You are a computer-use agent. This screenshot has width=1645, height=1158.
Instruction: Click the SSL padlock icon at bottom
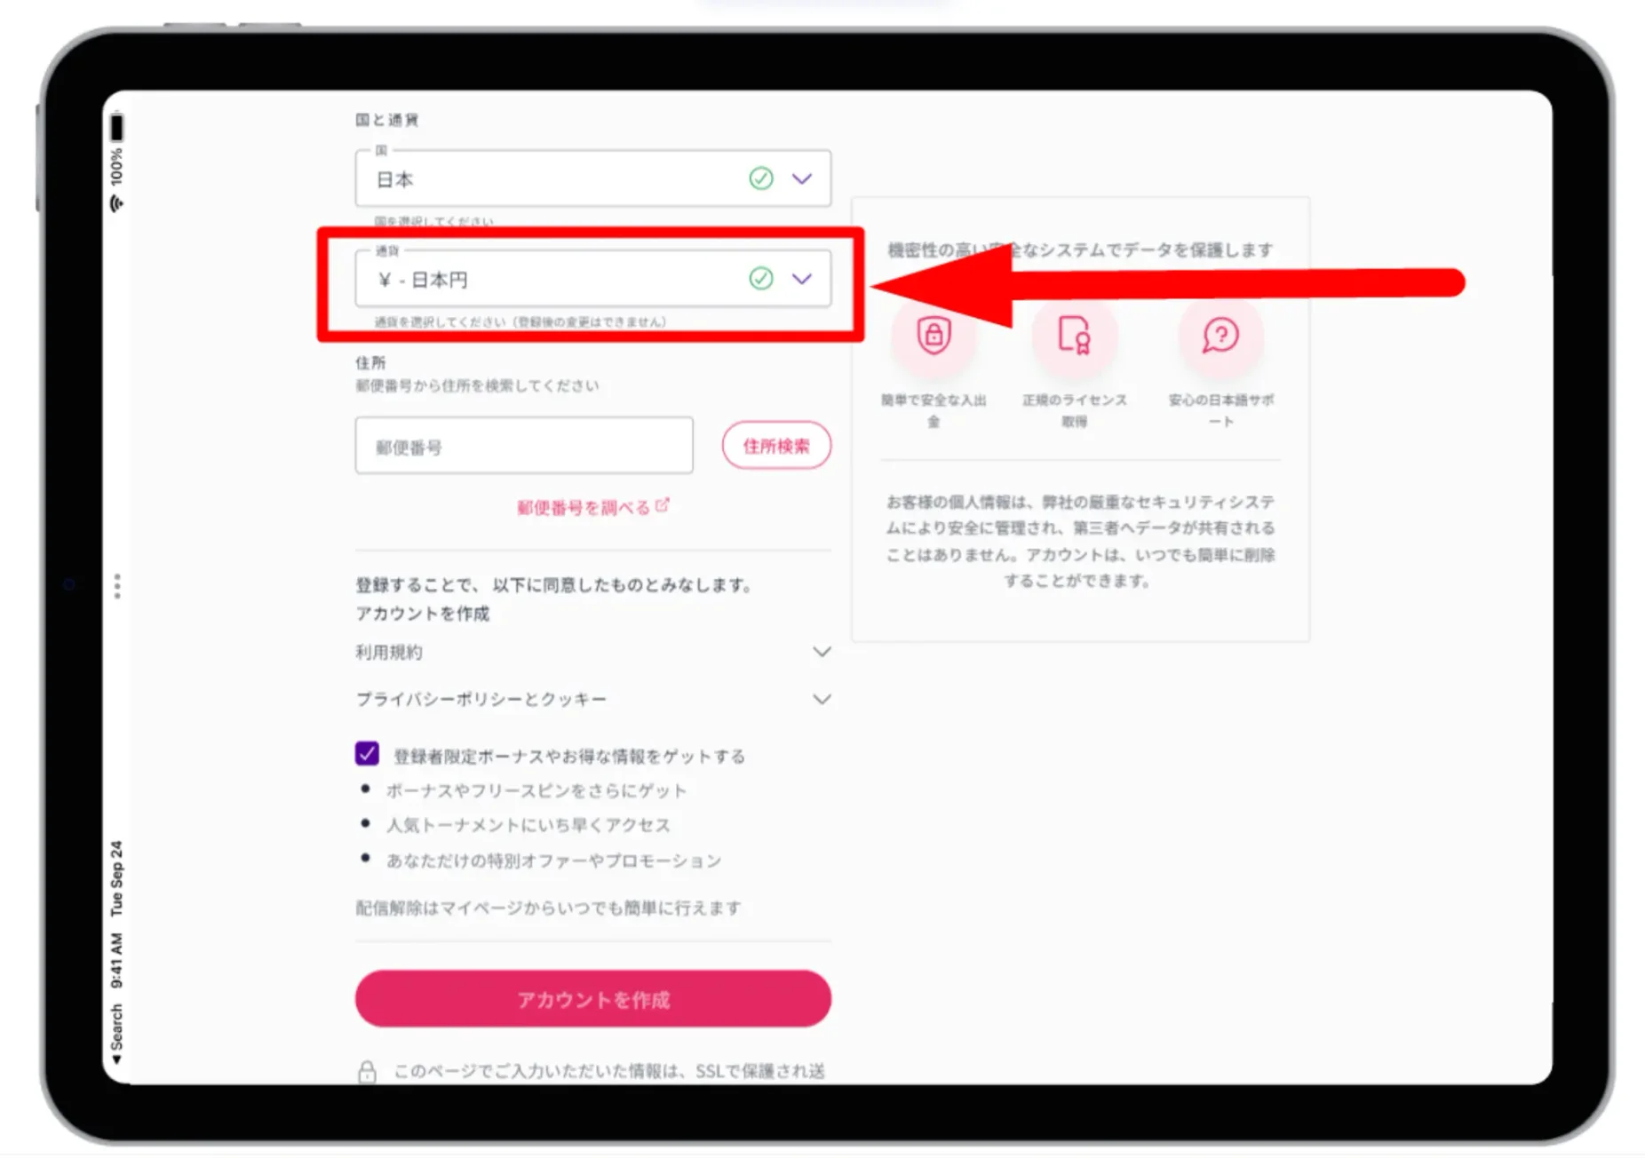(x=367, y=1072)
